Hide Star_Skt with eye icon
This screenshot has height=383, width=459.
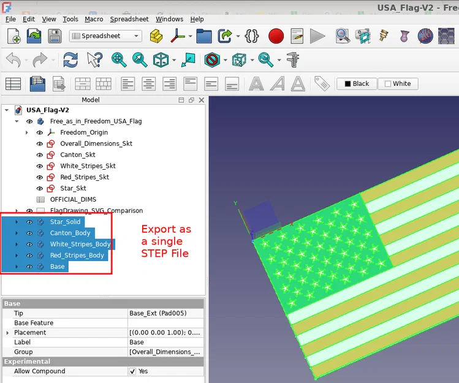pos(39,188)
